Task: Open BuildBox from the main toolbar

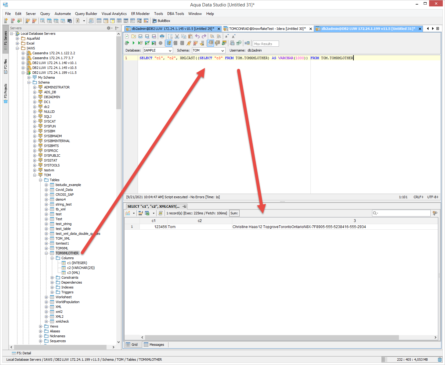Action: point(161,21)
